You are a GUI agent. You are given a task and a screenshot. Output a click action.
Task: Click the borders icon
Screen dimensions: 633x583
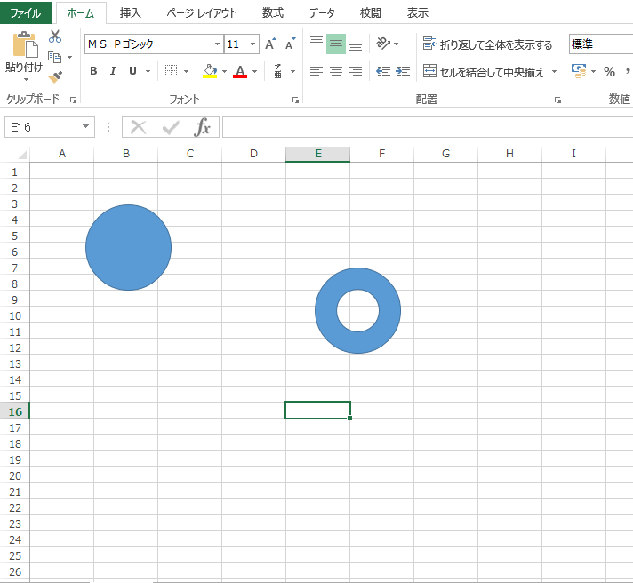click(x=172, y=71)
